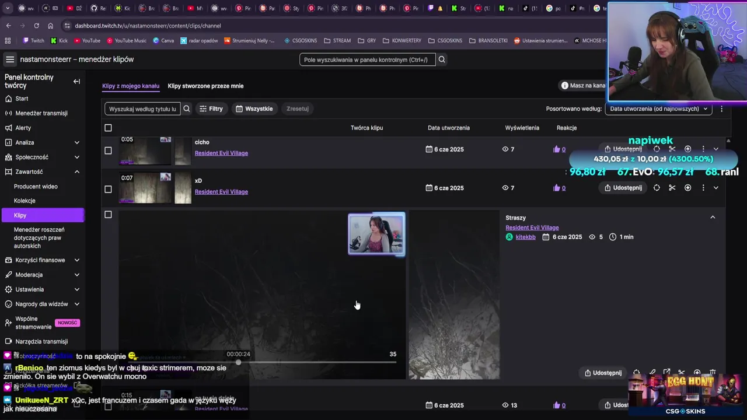Image resolution: width=747 pixels, height=420 pixels.
Task: Focus the Wyszukaj według tytułu search field
Action: point(142,108)
